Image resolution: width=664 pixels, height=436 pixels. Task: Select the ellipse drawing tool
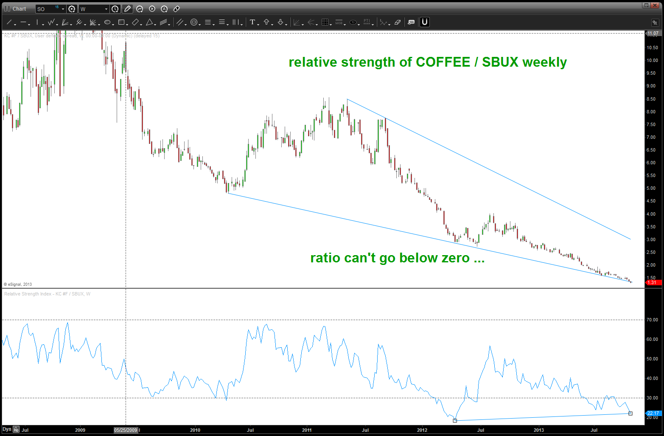click(x=107, y=22)
